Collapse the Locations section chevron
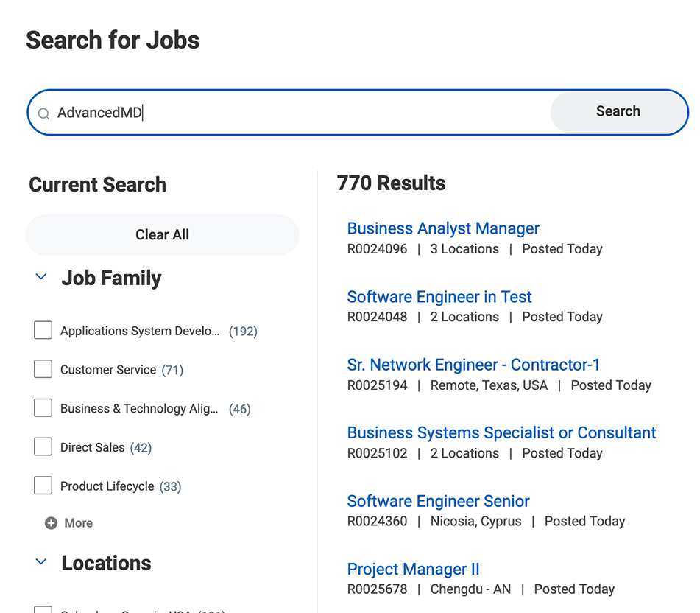The image size is (700, 613). coord(41,561)
